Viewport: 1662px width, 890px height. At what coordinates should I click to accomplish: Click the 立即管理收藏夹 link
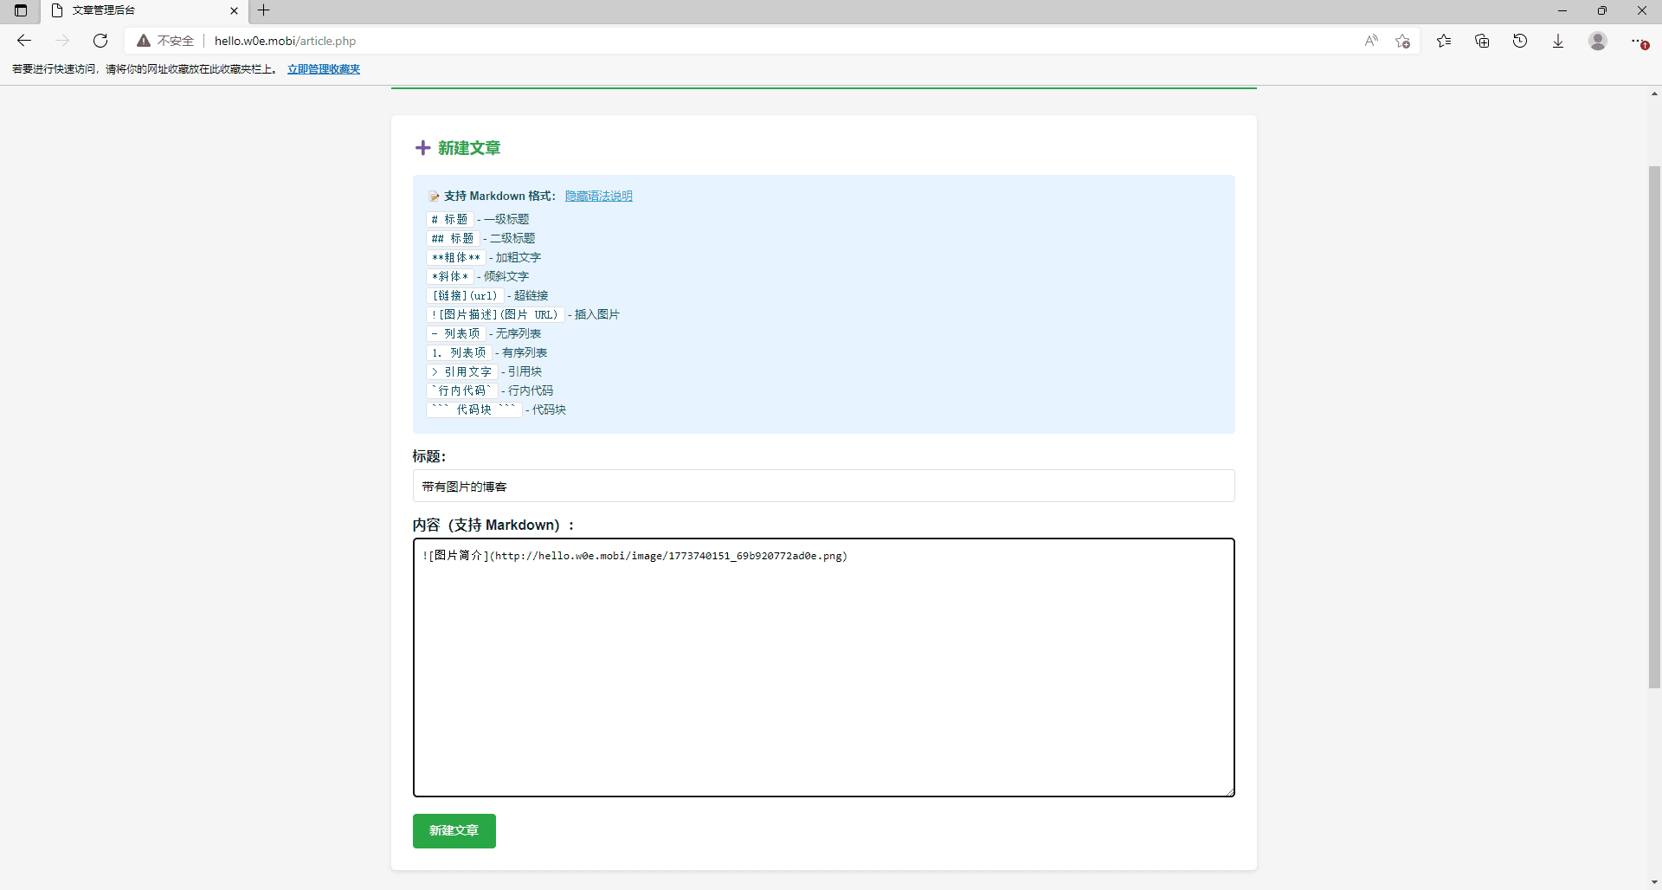point(323,69)
